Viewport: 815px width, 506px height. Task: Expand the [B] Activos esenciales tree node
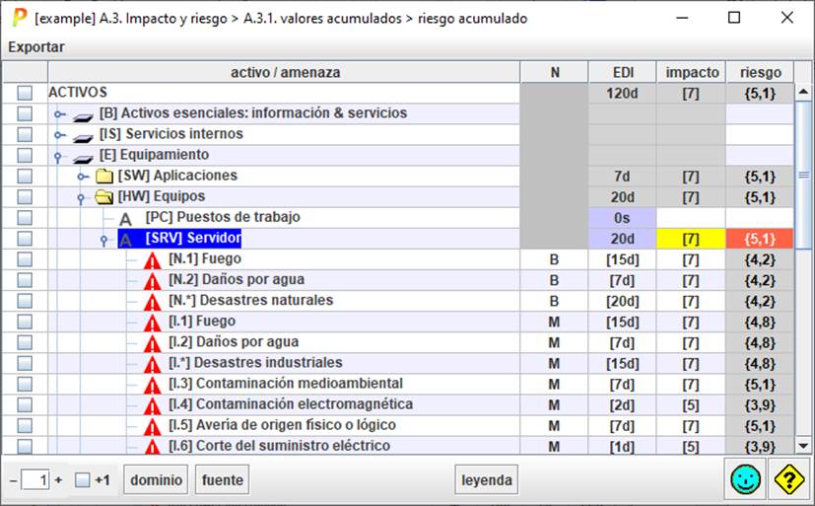pos(60,114)
